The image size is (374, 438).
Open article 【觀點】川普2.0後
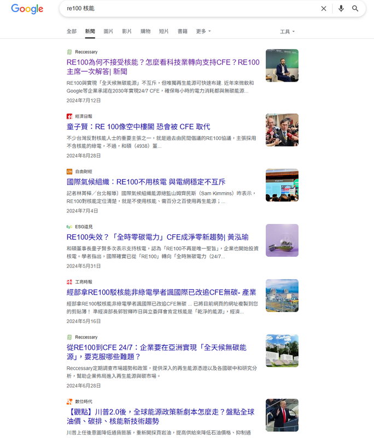160,416
